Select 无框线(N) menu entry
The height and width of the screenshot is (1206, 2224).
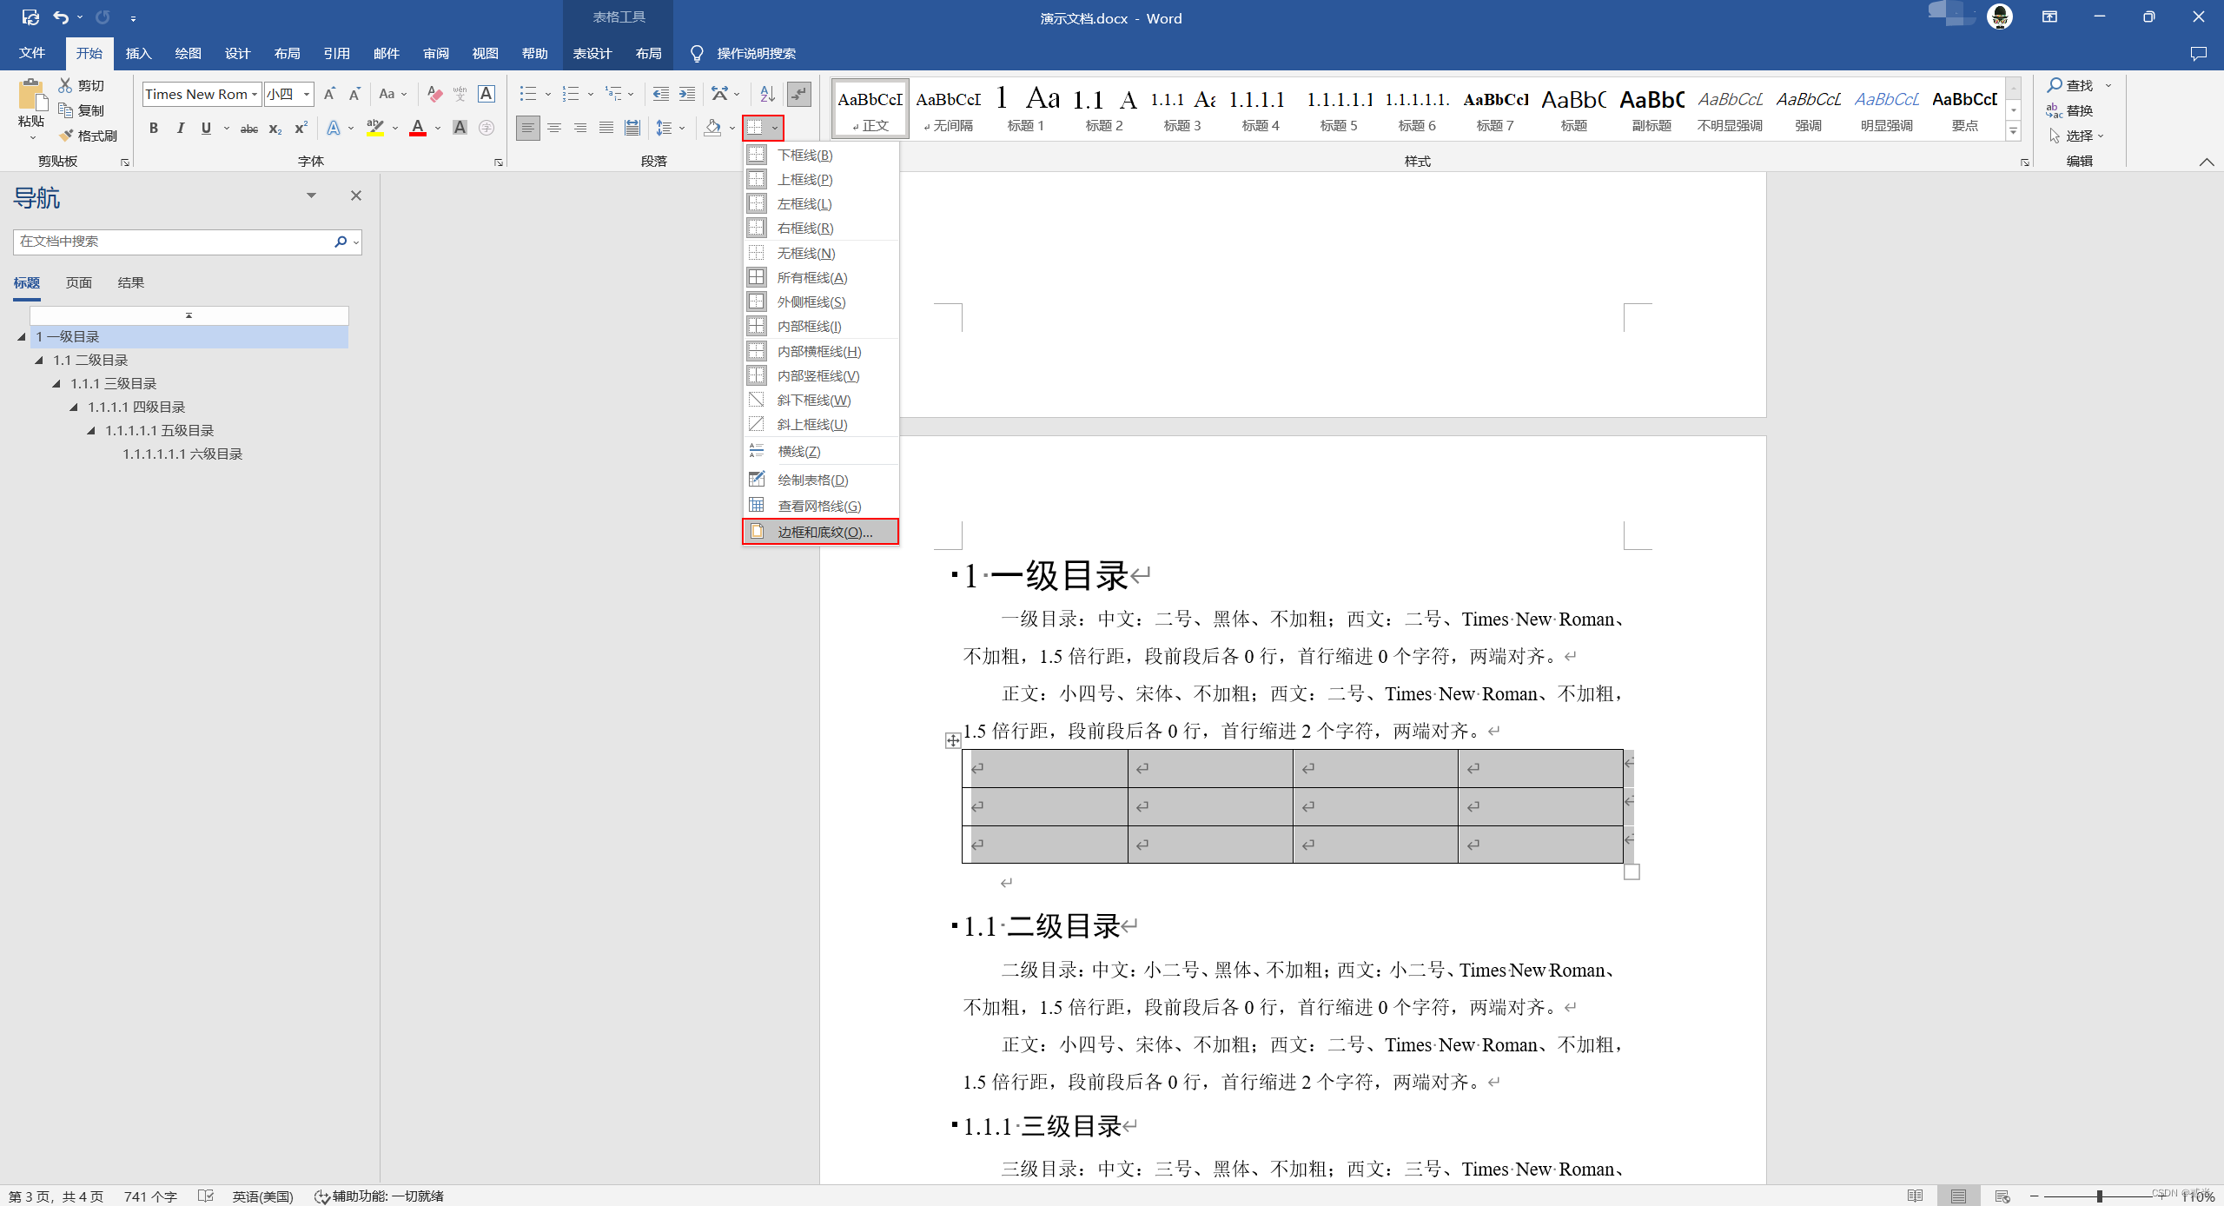[x=821, y=253]
